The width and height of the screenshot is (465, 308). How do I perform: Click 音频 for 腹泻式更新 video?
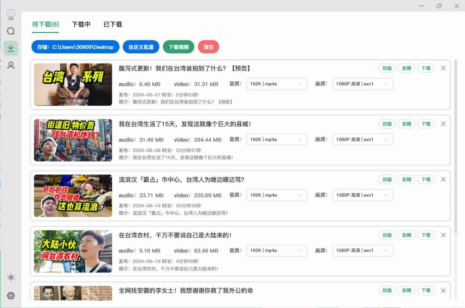click(x=407, y=68)
